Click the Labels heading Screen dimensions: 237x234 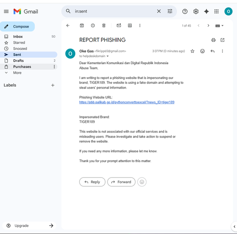point(10,85)
